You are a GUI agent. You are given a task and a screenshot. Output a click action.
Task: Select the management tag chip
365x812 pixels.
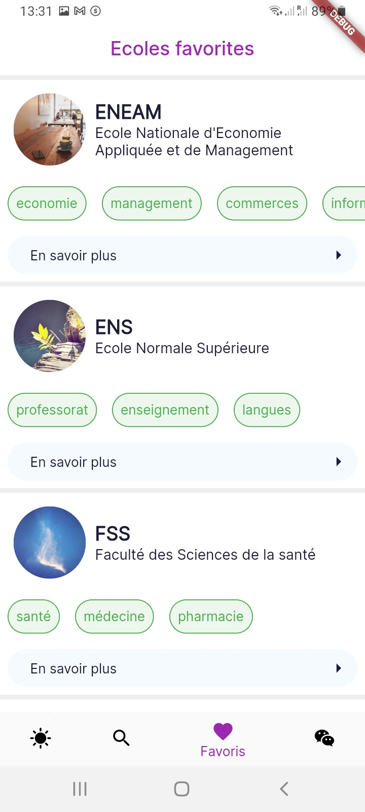pos(152,204)
